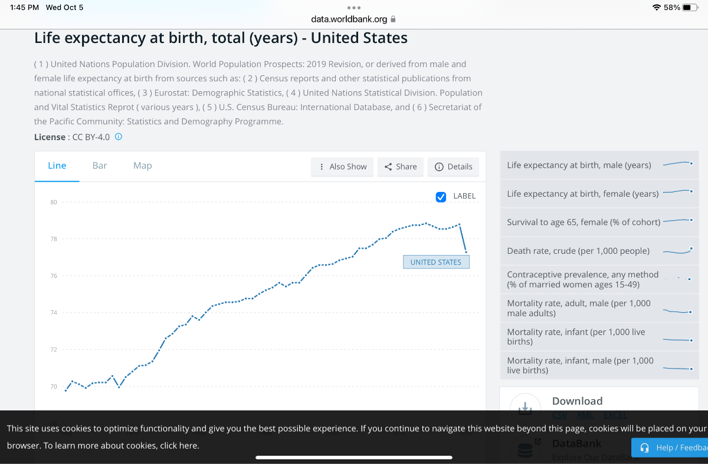The width and height of the screenshot is (708, 464).
Task: Click the license info icon beside CC BY-4.0
Action: (119, 137)
